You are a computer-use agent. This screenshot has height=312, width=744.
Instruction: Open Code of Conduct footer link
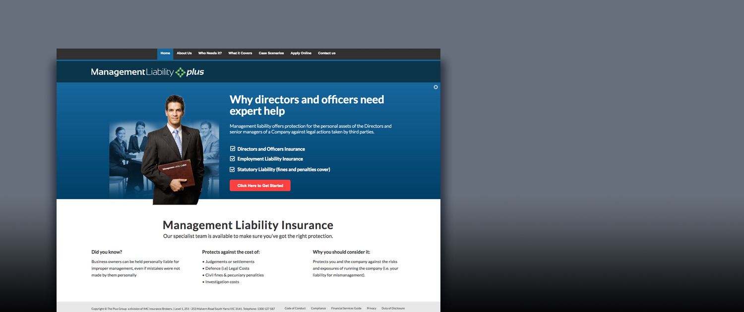[295, 309]
